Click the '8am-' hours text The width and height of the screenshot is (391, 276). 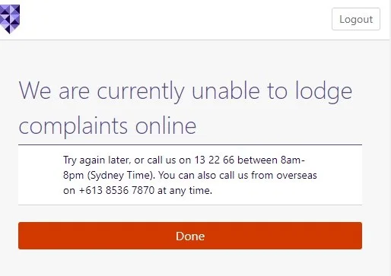(x=293, y=160)
